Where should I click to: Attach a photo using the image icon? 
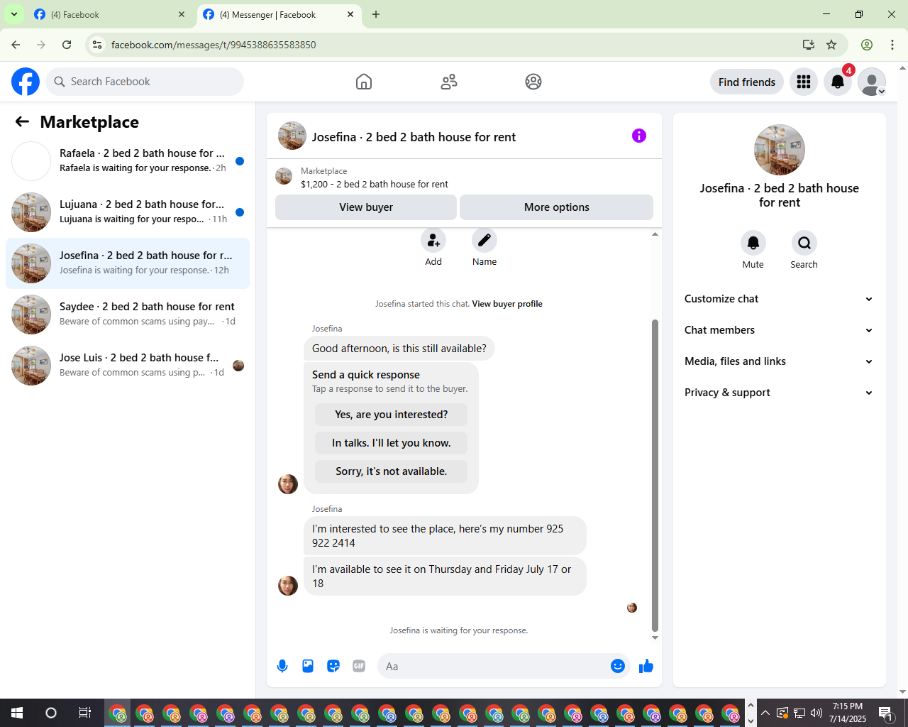click(308, 666)
